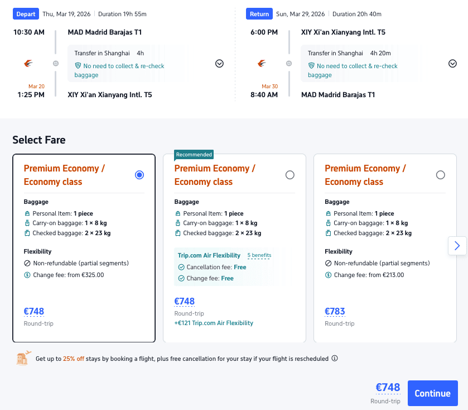Click the hotel promotion icon with the plane

(x=23, y=359)
